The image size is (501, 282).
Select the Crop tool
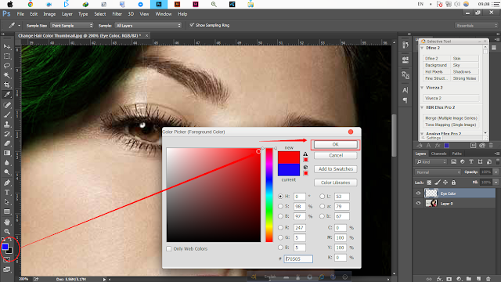tap(7, 85)
